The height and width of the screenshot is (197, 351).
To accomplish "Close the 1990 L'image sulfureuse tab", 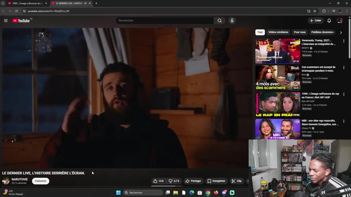I will click(46, 3).
